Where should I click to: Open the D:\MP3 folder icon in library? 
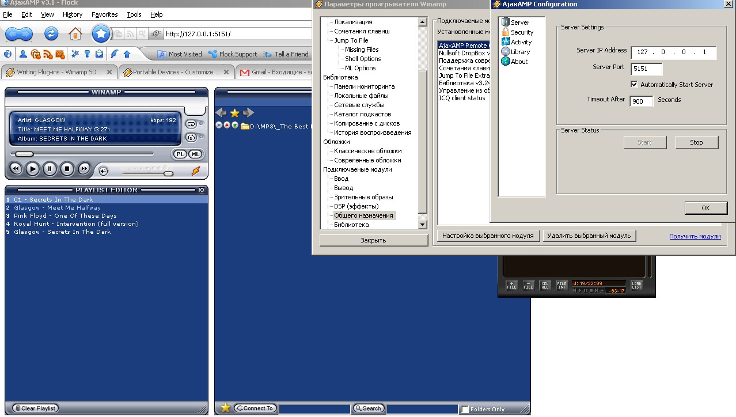(x=245, y=126)
